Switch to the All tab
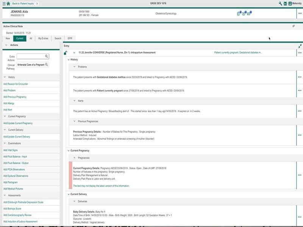The image size is (303, 227). [x=31, y=39]
